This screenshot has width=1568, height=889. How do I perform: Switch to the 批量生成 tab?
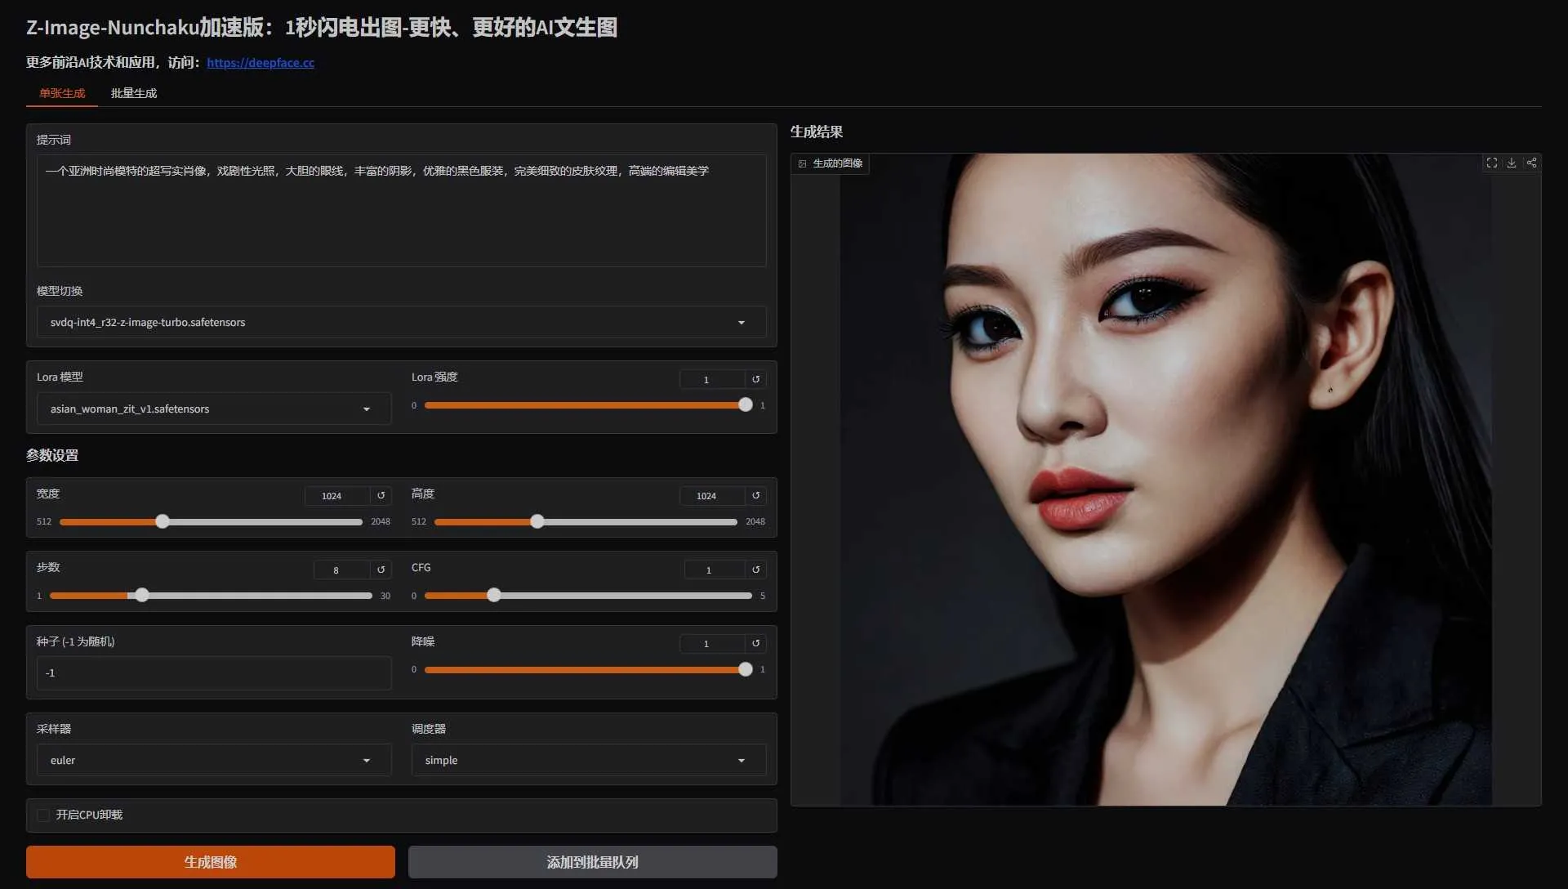[133, 92]
